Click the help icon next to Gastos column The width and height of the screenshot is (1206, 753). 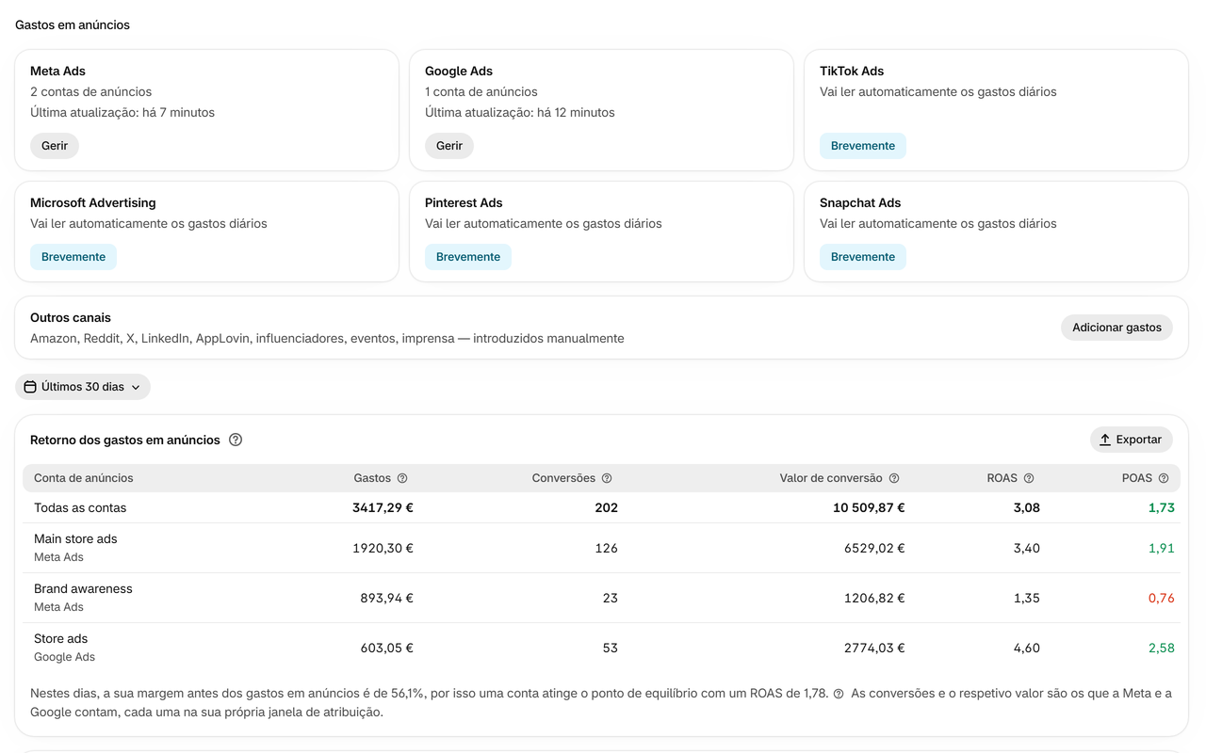pos(402,478)
